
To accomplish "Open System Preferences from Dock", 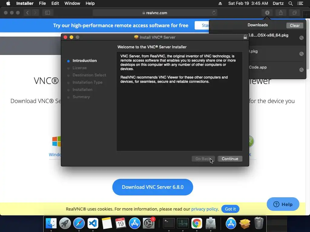I will click(x=148, y=223).
